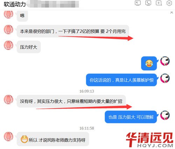Click the laughing-crying emoji message
175x149 pixels.
coord(149,63)
